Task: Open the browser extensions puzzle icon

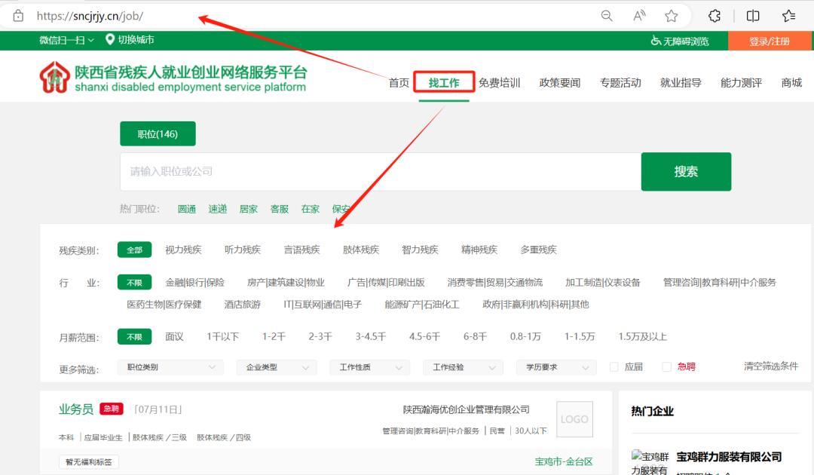Action: (715, 16)
